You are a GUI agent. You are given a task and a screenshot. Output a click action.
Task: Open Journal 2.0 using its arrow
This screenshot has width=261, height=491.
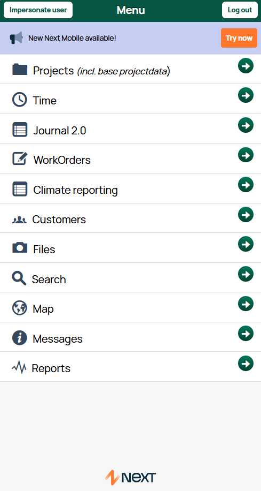(246, 125)
